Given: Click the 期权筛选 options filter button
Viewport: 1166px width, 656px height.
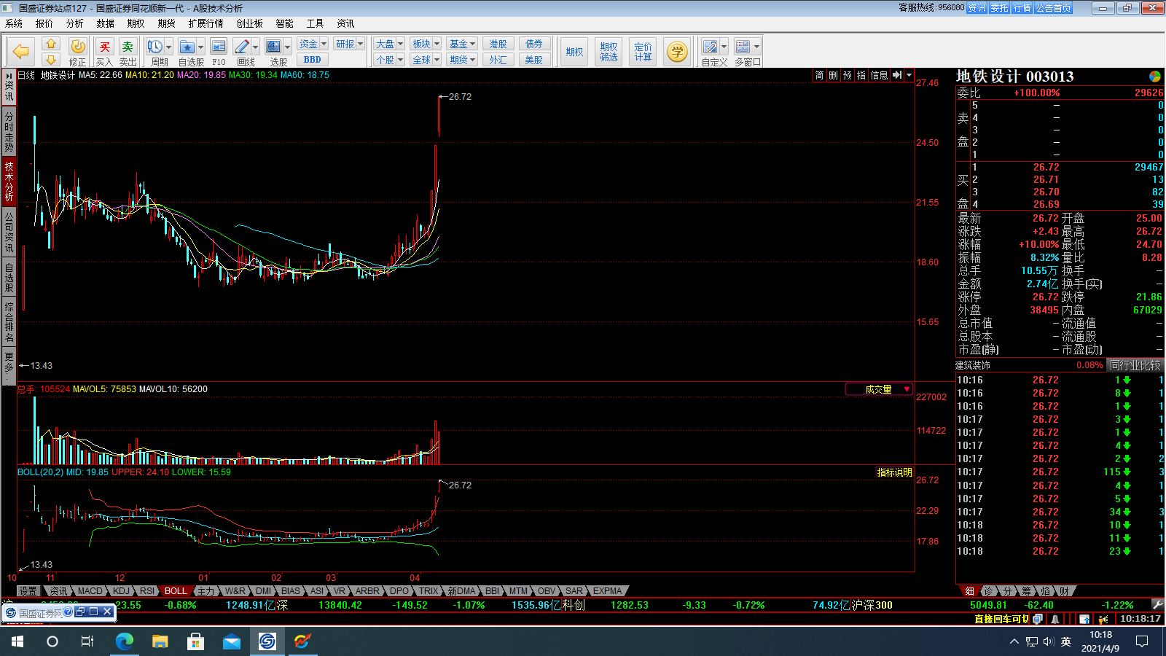Looking at the screenshot, I should click(x=609, y=52).
